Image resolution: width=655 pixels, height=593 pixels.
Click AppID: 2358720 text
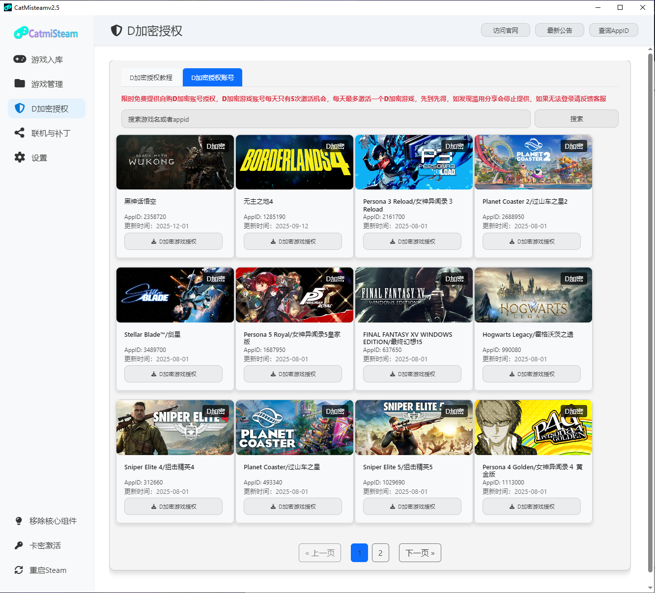pyautogui.click(x=145, y=217)
